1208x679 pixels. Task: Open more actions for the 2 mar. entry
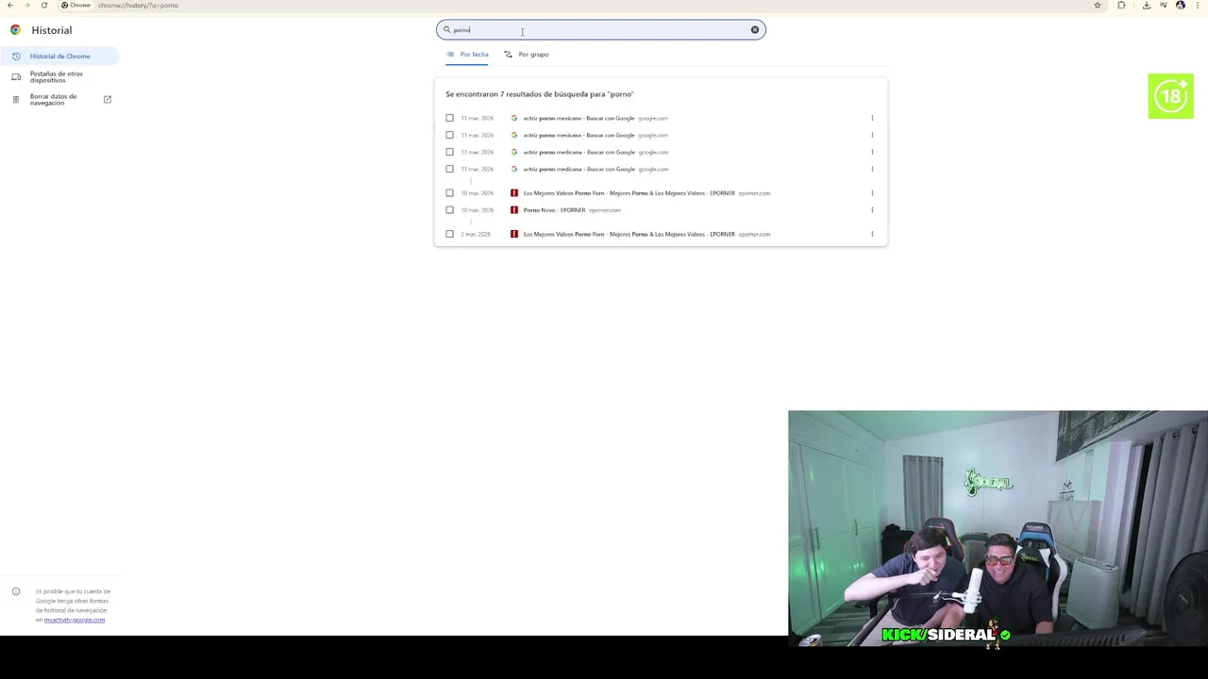[872, 234]
